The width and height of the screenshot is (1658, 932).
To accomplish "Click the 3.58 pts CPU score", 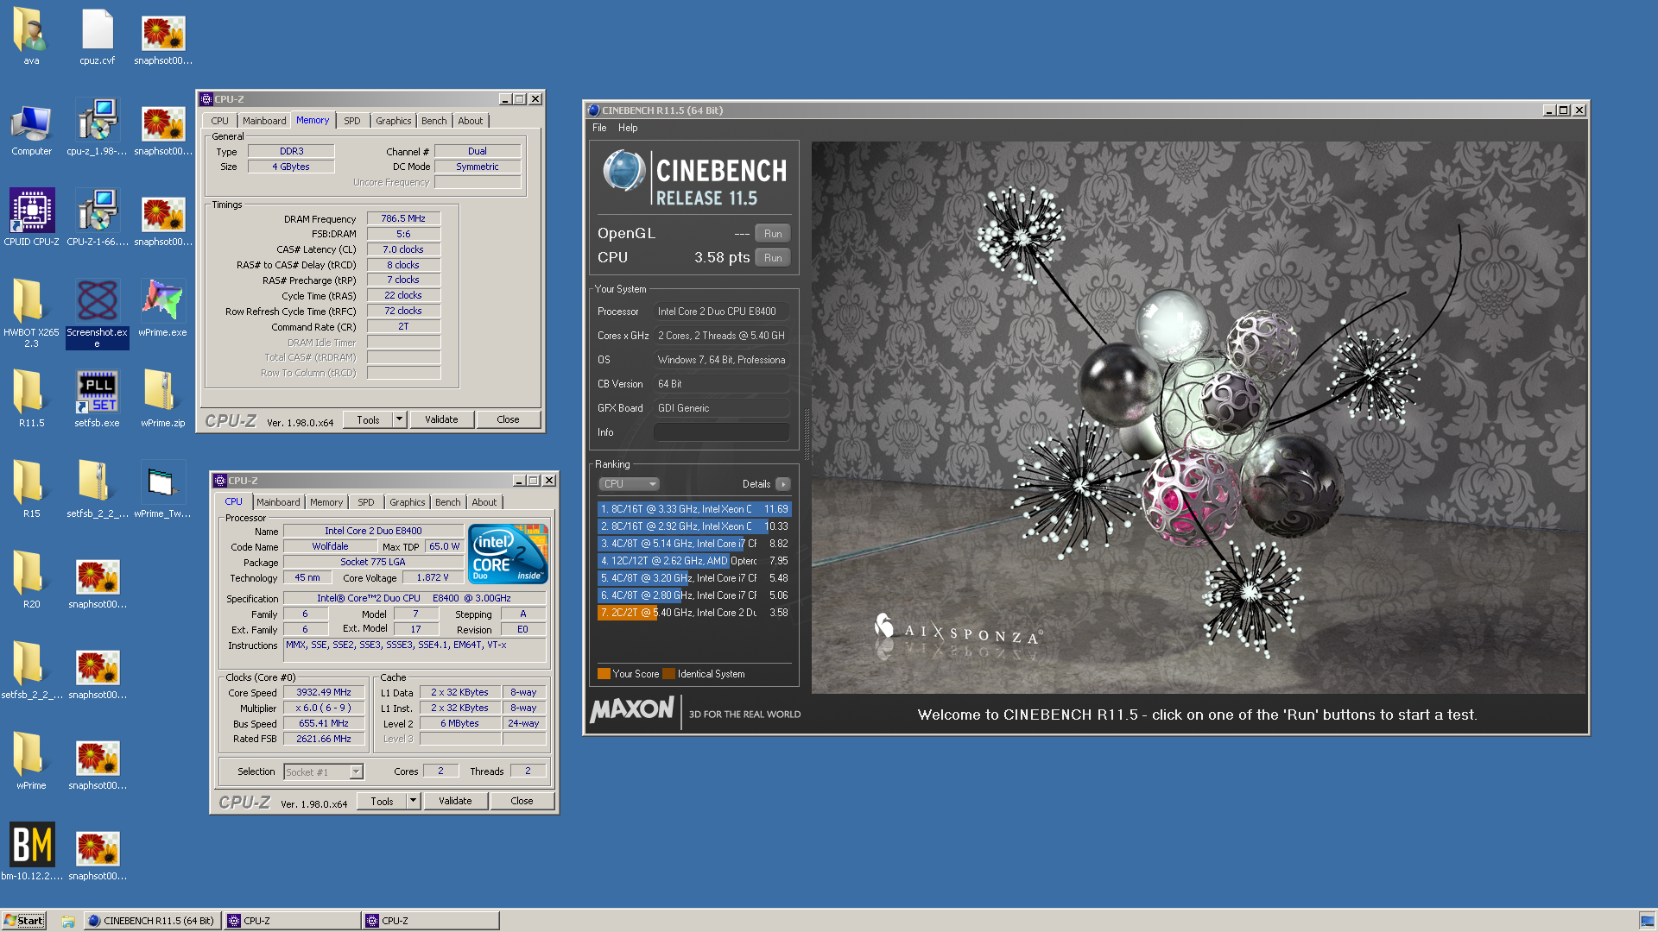I will 722,258.
